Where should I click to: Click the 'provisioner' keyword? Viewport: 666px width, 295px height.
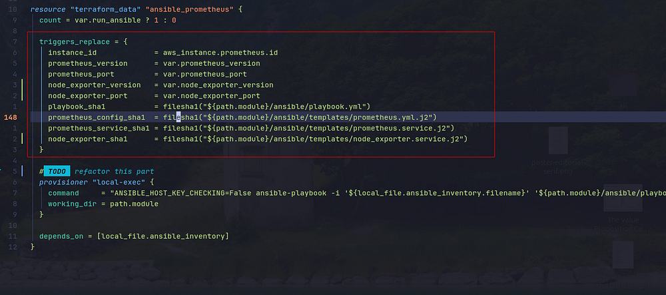(x=63, y=182)
